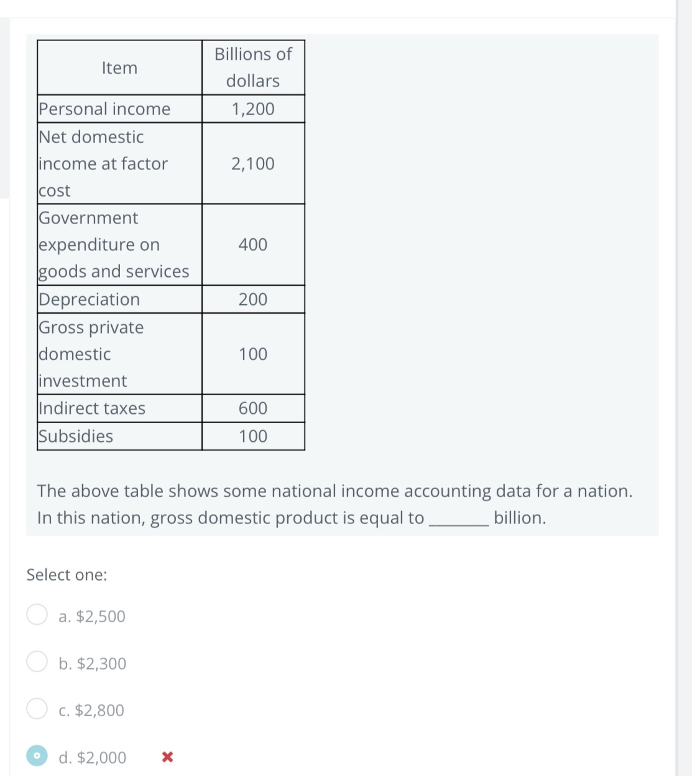The height and width of the screenshot is (776, 692).
Task: Click the option text 'c. $2,800'
Action: click(x=91, y=709)
